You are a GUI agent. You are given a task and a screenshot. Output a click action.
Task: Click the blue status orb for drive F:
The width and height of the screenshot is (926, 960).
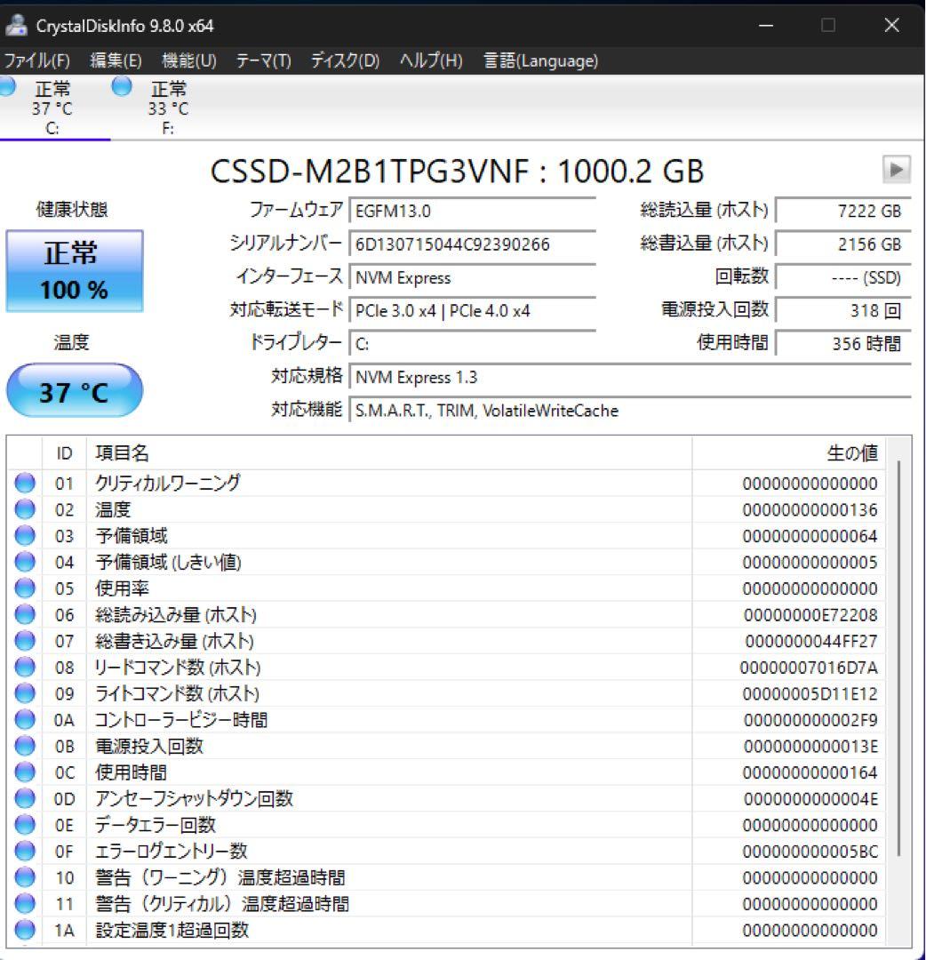[x=122, y=86]
